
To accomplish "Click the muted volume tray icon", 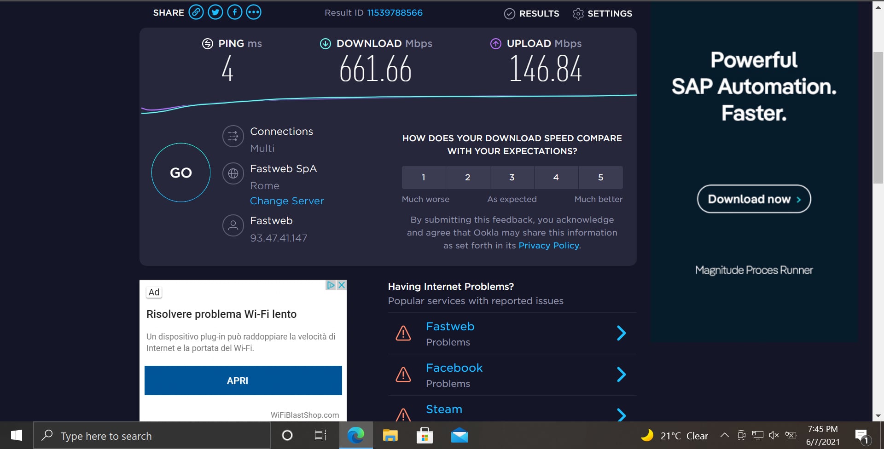I will click(774, 435).
